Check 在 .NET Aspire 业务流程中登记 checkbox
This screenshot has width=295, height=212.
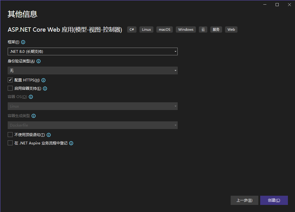coord(10,143)
